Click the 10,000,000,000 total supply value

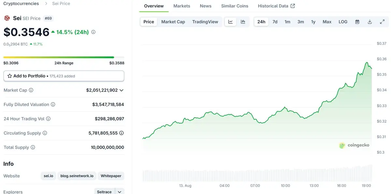(108, 147)
